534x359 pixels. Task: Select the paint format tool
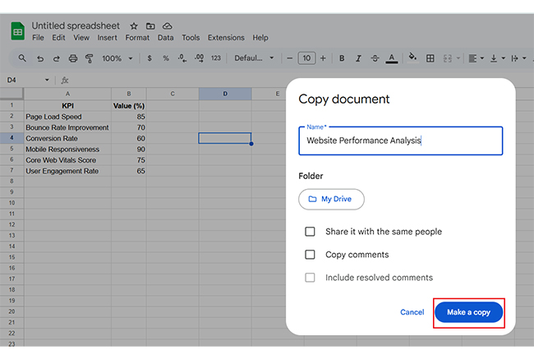(x=90, y=58)
